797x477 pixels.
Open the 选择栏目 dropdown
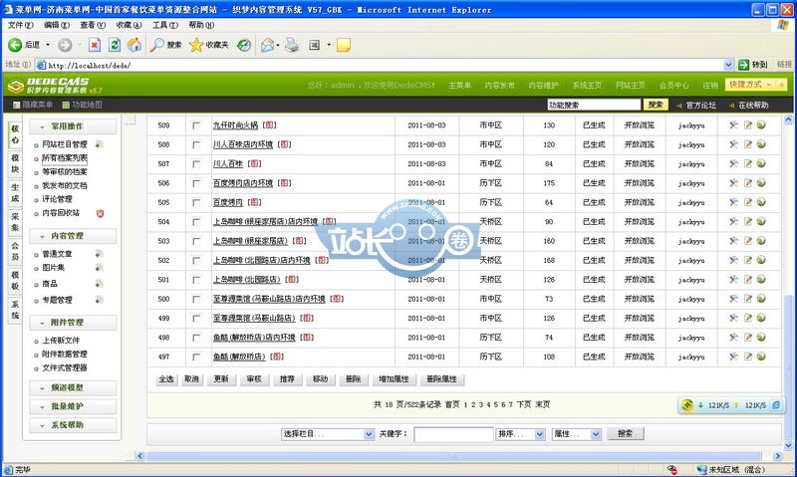click(x=328, y=434)
